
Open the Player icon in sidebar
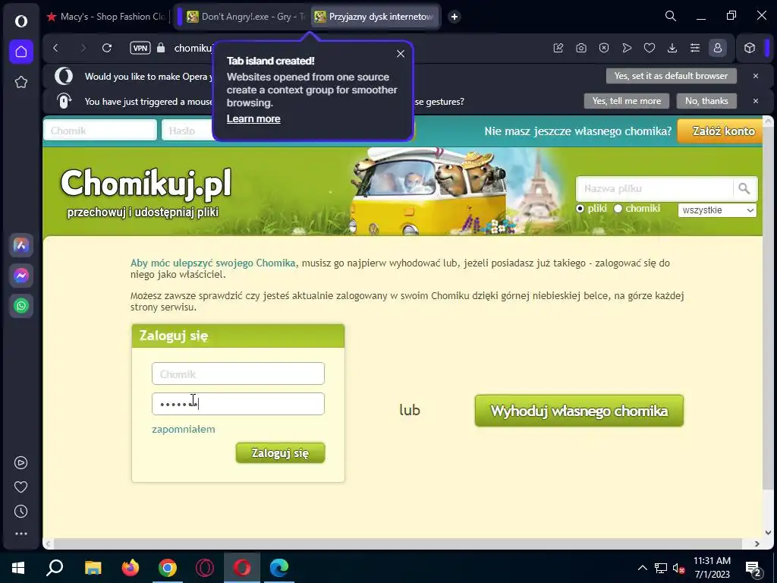20,462
